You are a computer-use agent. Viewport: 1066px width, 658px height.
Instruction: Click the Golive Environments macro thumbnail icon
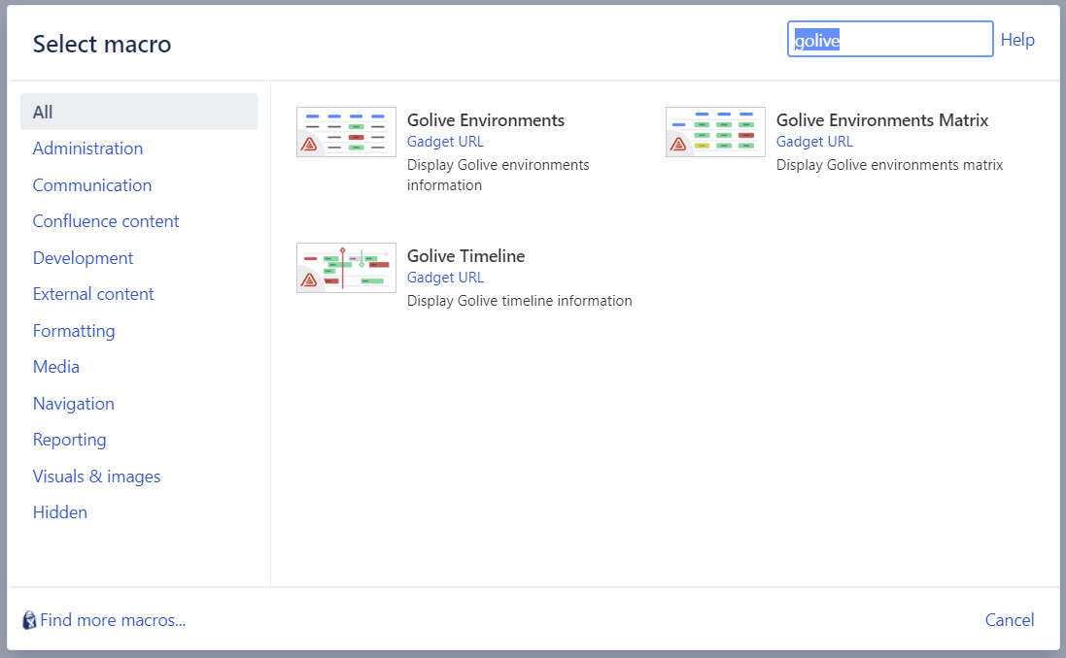click(x=346, y=132)
